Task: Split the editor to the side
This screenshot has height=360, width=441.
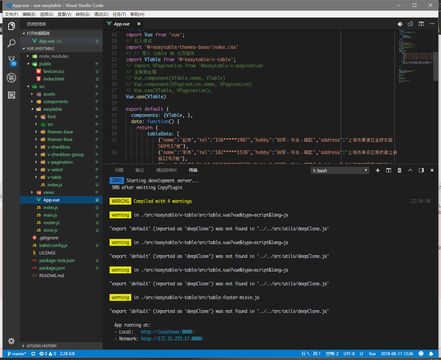Action: click(x=421, y=24)
